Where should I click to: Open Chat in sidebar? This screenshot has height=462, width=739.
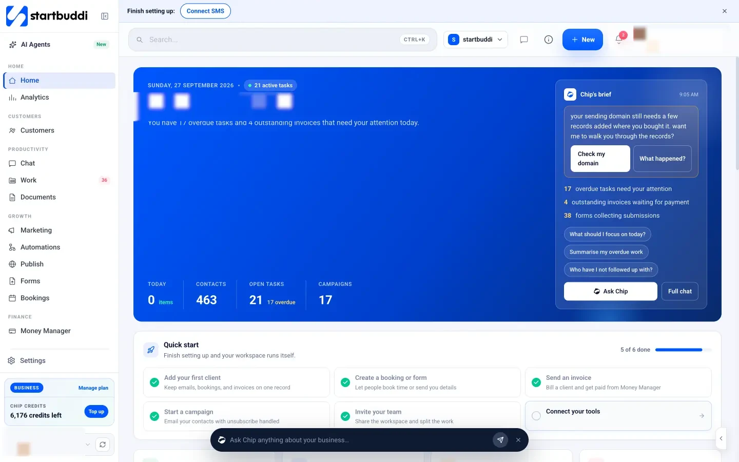pos(59,163)
